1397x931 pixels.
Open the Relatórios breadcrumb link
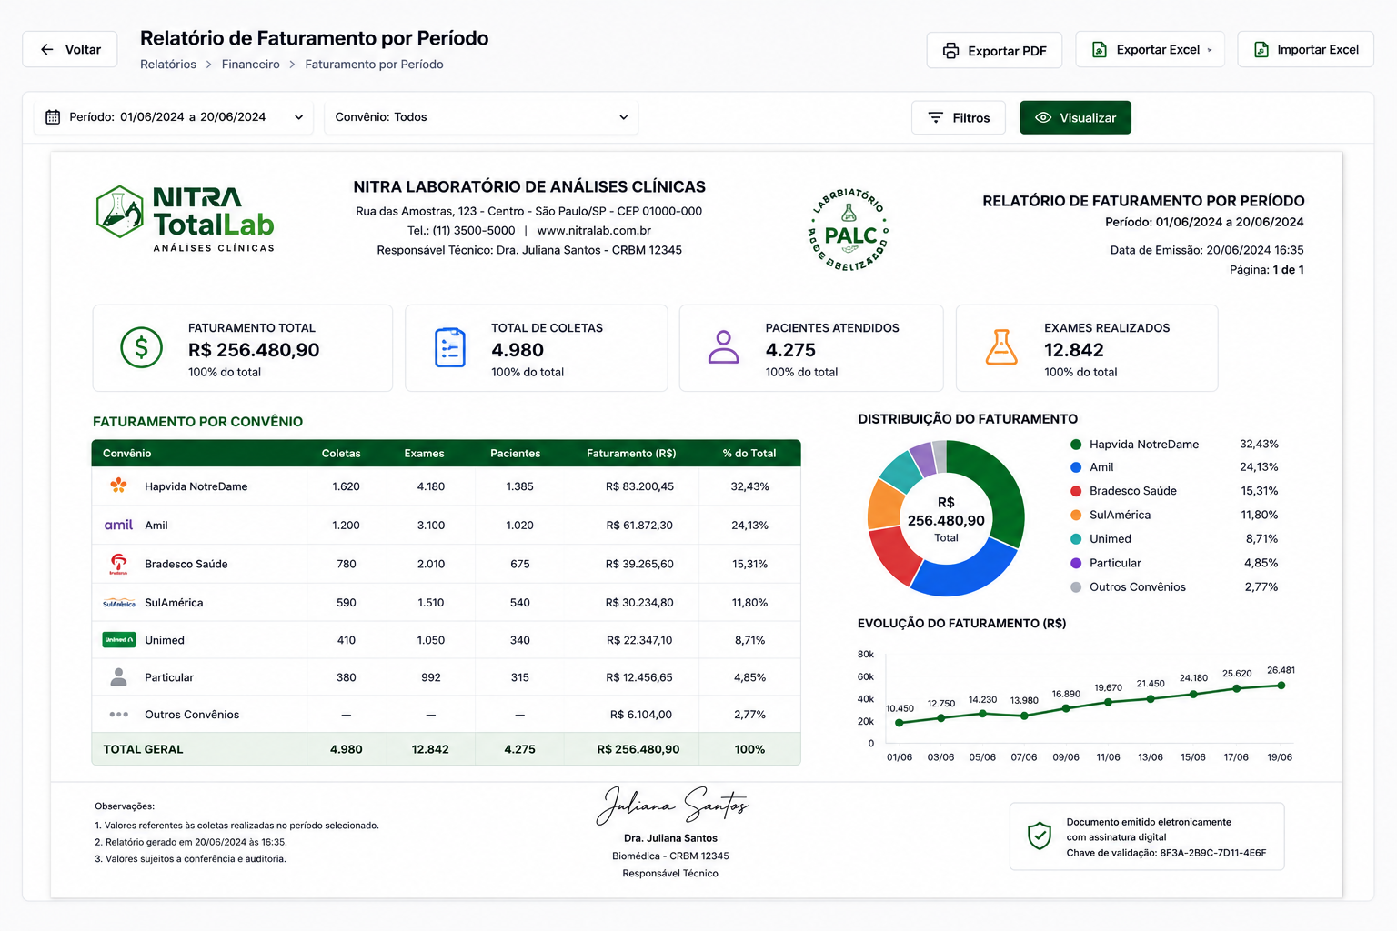pos(168,65)
